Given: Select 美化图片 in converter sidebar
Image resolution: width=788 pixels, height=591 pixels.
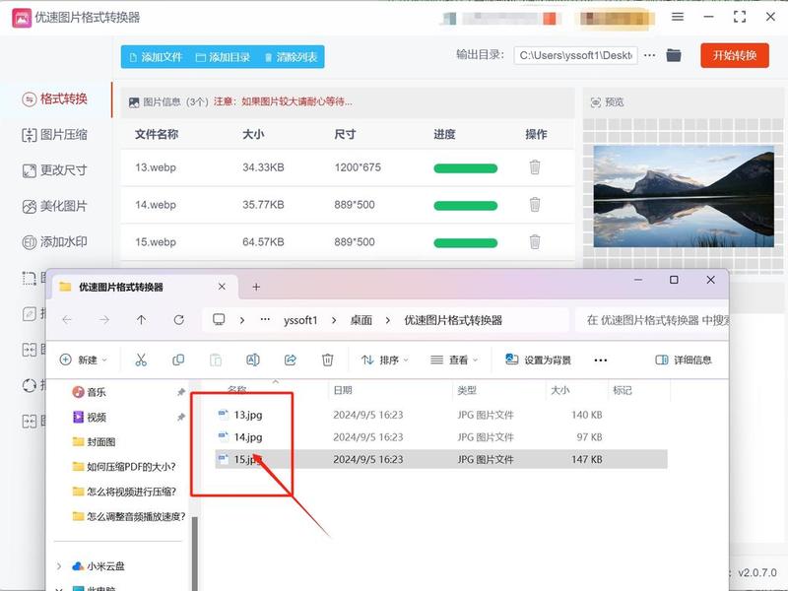Looking at the screenshot, I should point(55,206).
